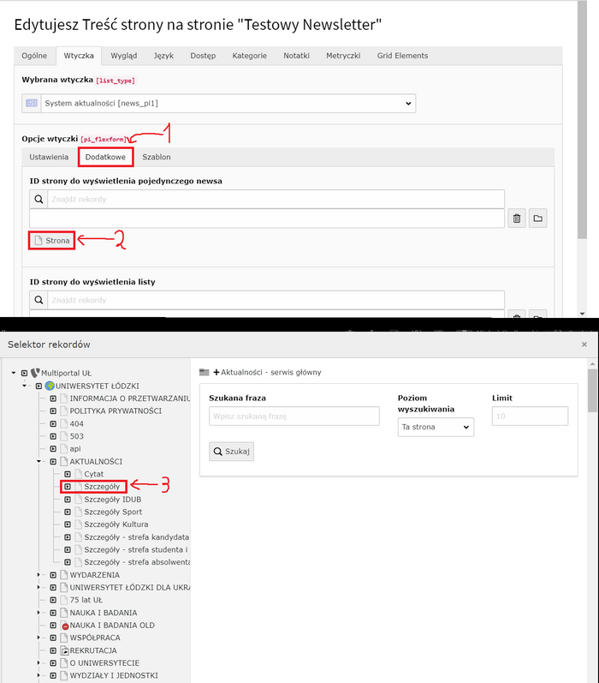Click the trash icon beside single-news ID field

click(x=517, y=219)
